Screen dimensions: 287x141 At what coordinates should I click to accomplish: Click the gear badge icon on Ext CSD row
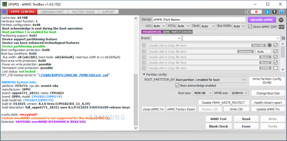(x=269, y=45)
